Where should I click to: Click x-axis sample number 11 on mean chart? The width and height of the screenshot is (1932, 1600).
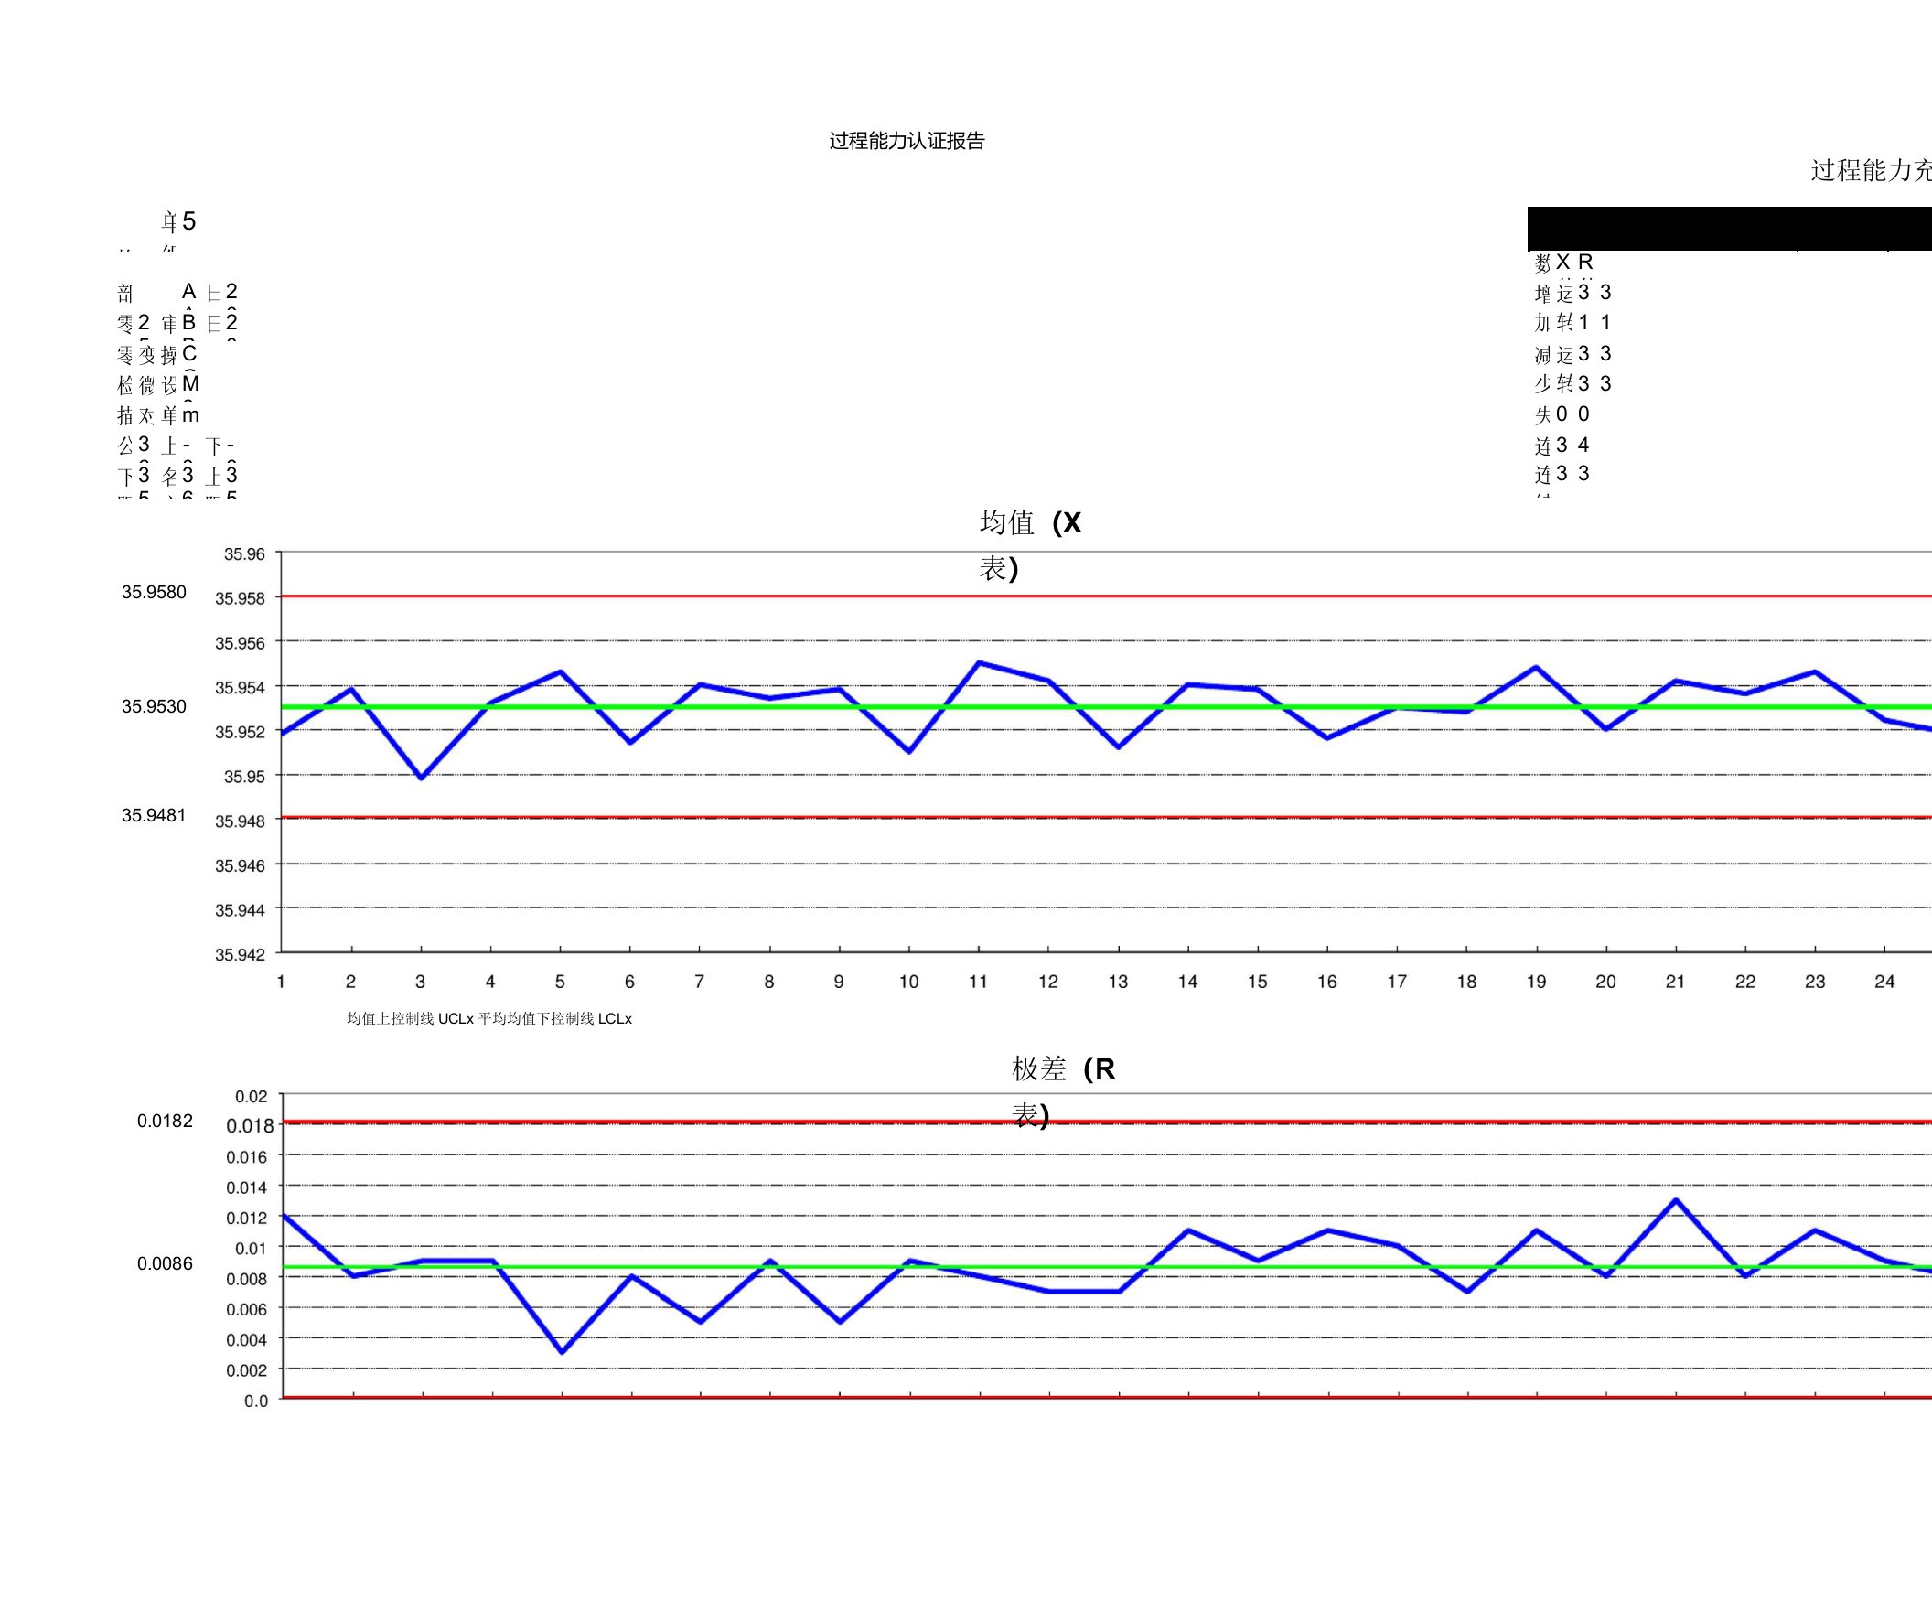978,982
